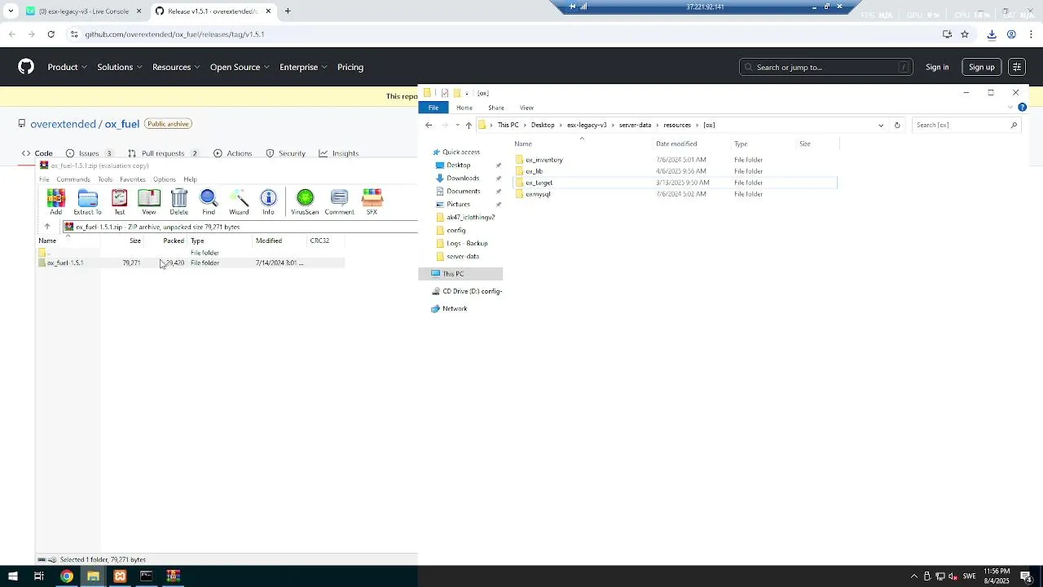1043x587 pixels.
Task: Open the View tab in Explorer ribbon
Action: click(526, 108)
